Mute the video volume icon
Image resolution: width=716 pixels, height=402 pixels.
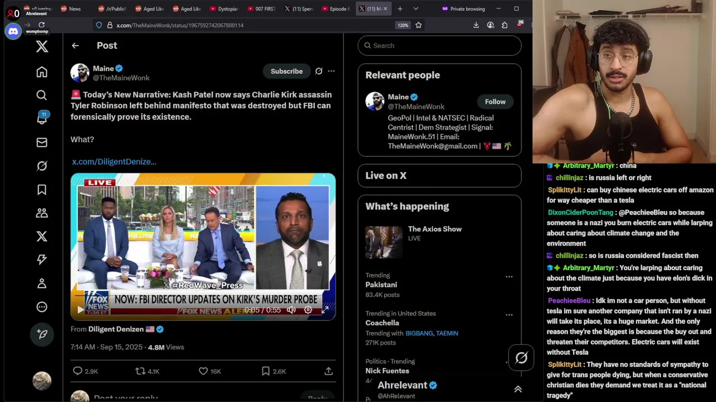pos(291,310)
